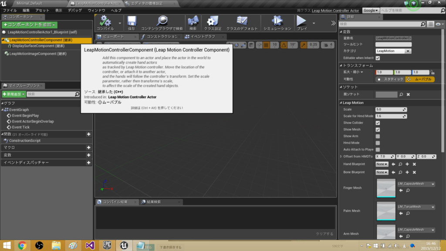Click the Finger Mesh thumbnail
446x251 pixels.
(386, 188)
